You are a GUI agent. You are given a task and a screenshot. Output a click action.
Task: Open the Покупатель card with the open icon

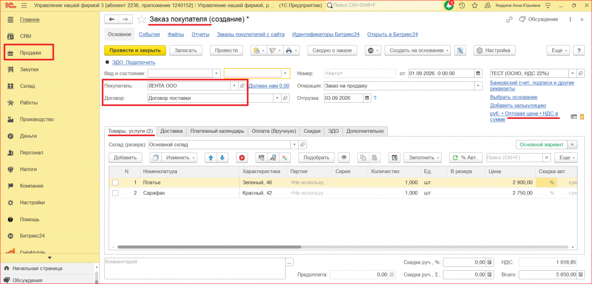tap(242, 86)
